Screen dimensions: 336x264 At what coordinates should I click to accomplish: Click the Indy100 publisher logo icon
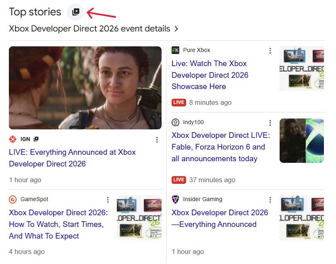pyautogui.click(x=175, y=123)
